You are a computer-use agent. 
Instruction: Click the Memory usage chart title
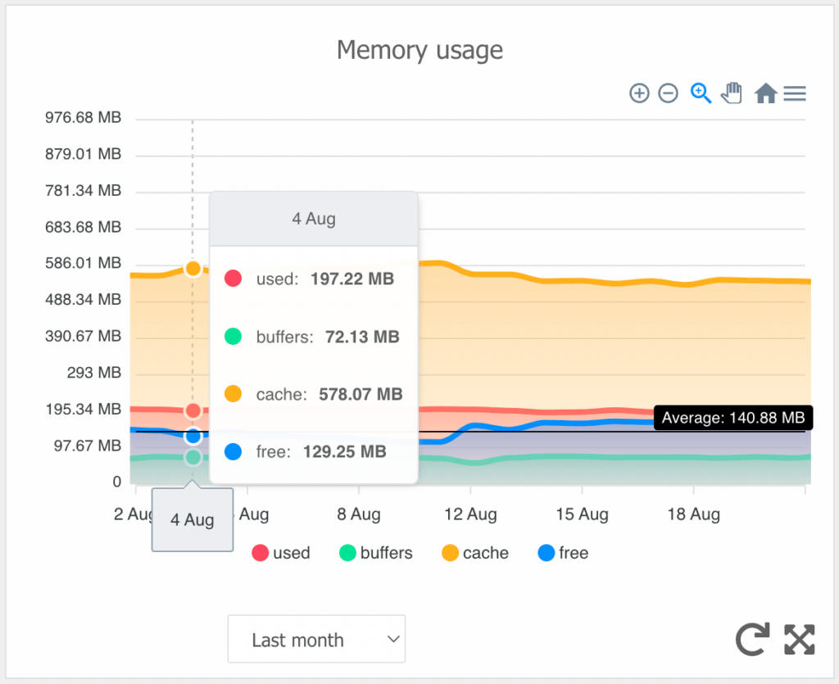(419, 50)
